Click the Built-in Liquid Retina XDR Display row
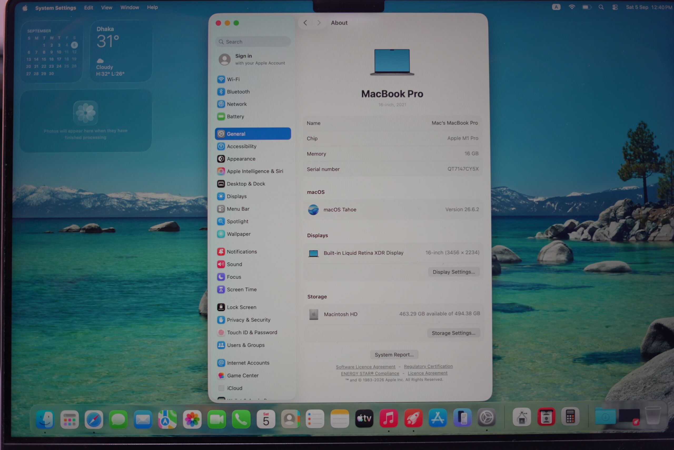The width and height of the screenshot is (674, 450). 394,253
